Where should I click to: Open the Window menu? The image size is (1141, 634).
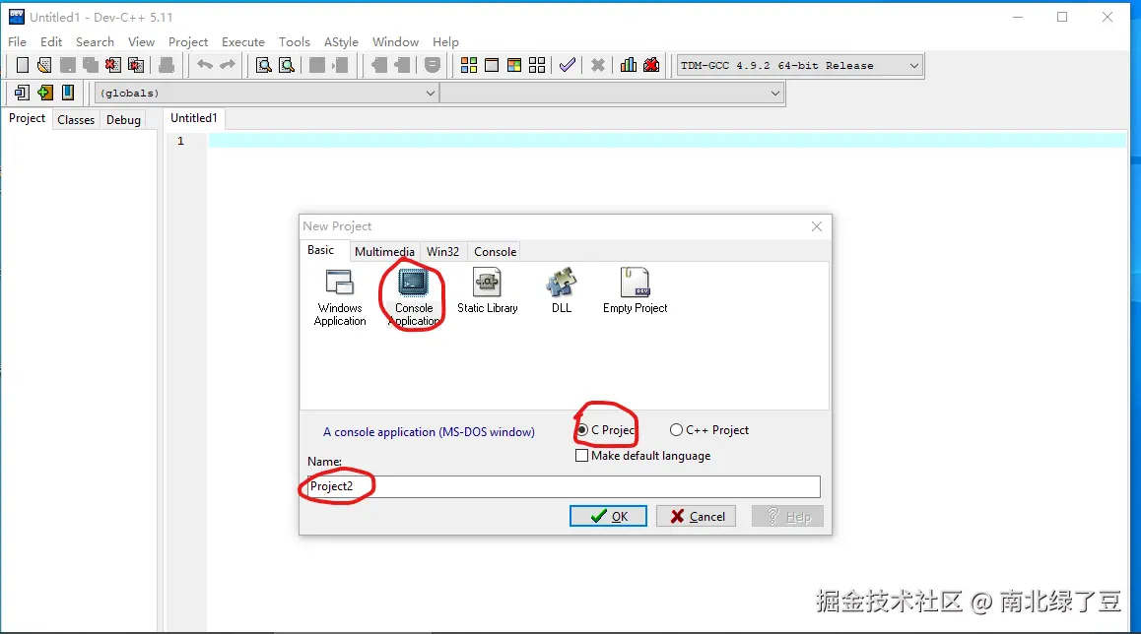point(395,42)
